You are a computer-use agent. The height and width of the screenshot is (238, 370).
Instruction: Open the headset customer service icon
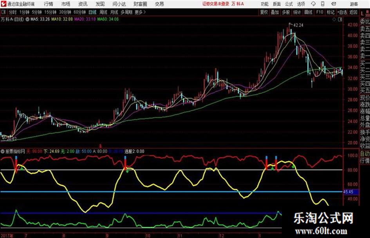point(313,4)
